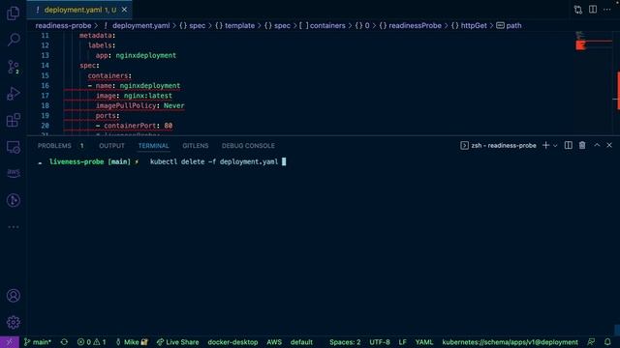This screenshot has width=620, height=348.
Task: Maximize the panel size chevron
Action: 597,146
